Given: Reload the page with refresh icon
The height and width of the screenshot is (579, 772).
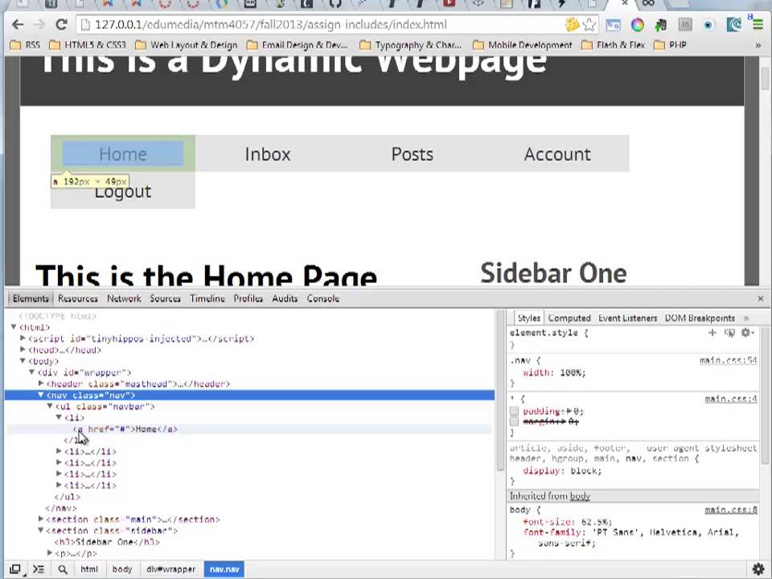Looking at the screenshot, I should coord(61,25).
